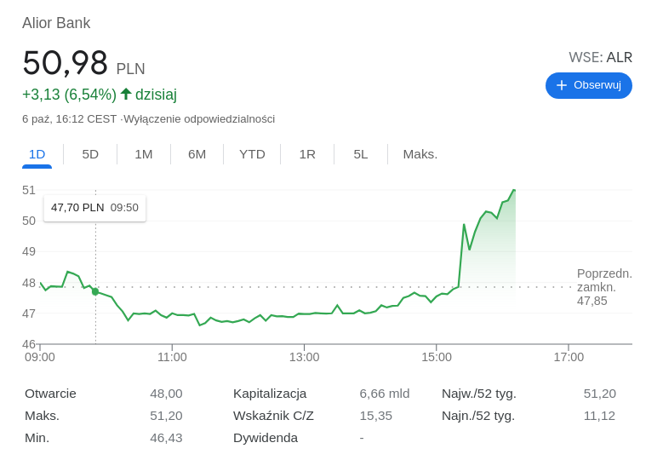Click the 17:00 time axis label

pos(569,357)
